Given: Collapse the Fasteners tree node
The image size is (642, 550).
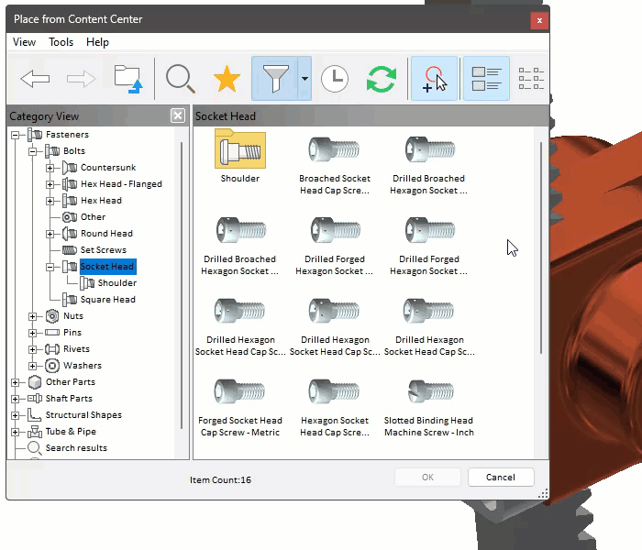Looking at the screenshot, I should pyautogui.click(x=16, y=135).
